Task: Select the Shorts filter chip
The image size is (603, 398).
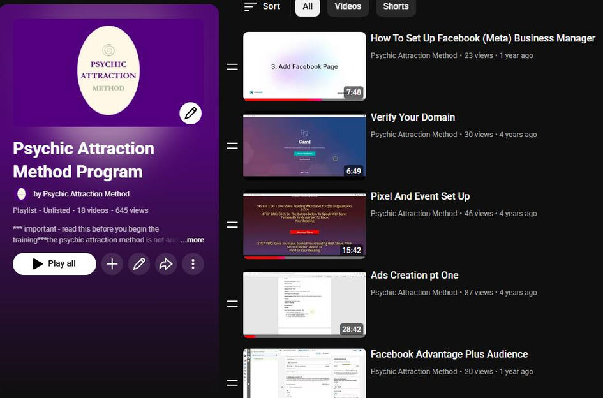Action: coord(396,6)
